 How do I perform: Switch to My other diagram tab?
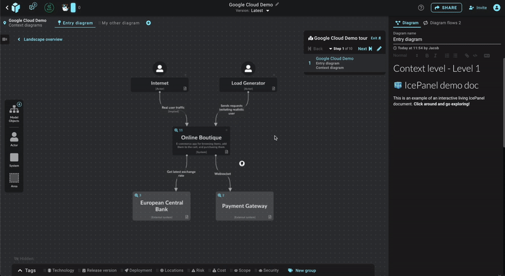121,23
